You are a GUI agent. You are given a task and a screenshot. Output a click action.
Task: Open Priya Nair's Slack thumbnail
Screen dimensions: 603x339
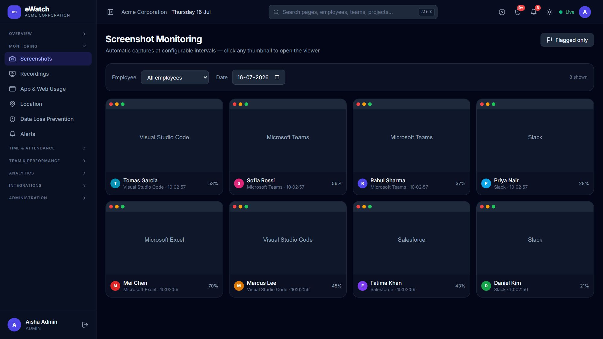tap(535, 136)
